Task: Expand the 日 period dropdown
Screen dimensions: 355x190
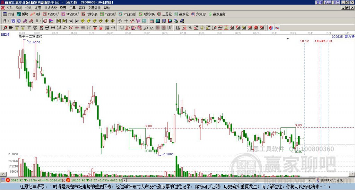Action: (x=8, y=21)
